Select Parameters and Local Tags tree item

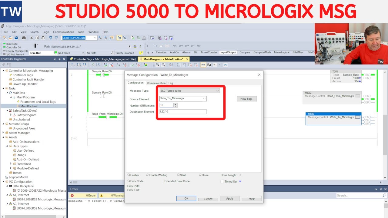[x=38, y=102]
